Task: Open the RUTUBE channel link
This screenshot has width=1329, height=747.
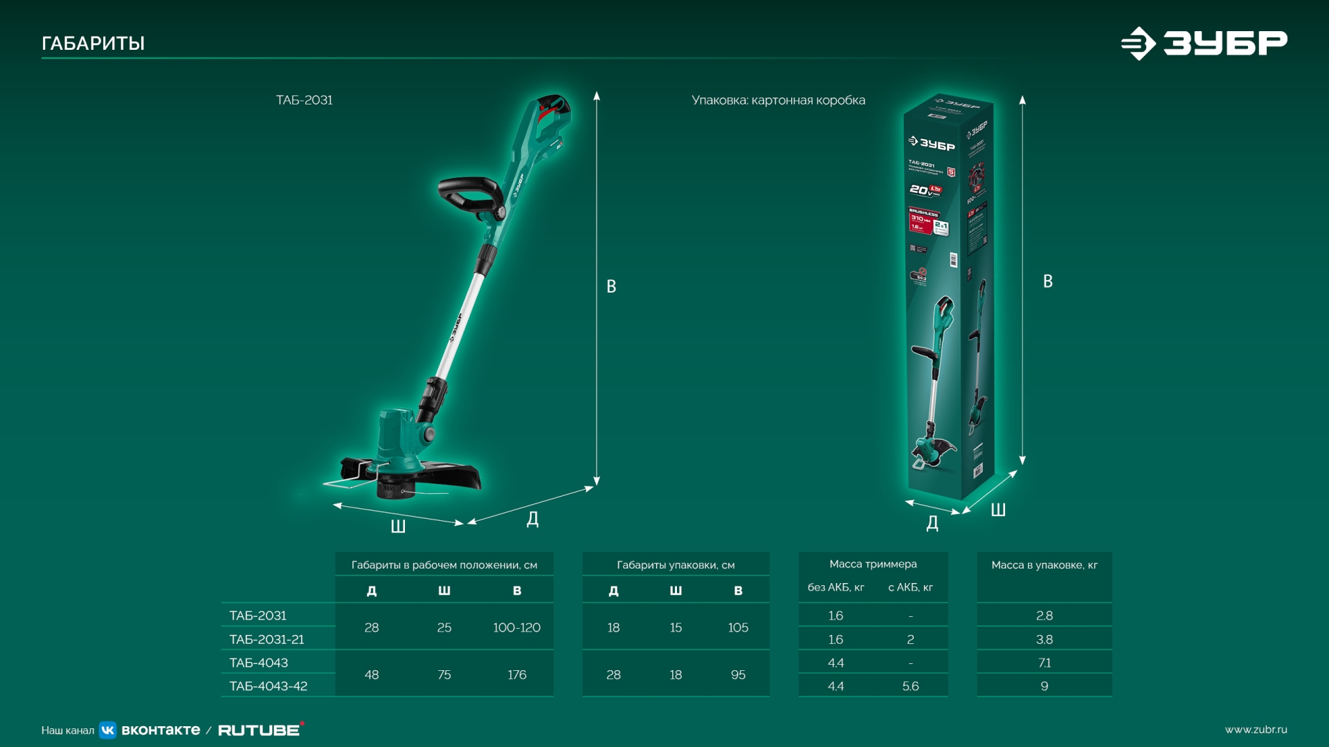Action: pyautogui.click(x=260, y=730)
